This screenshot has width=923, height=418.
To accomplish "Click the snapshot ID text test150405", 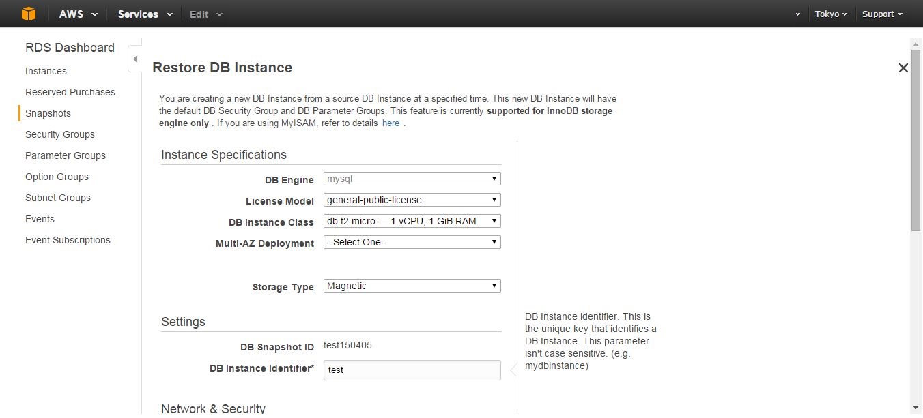I will point(347,345).
